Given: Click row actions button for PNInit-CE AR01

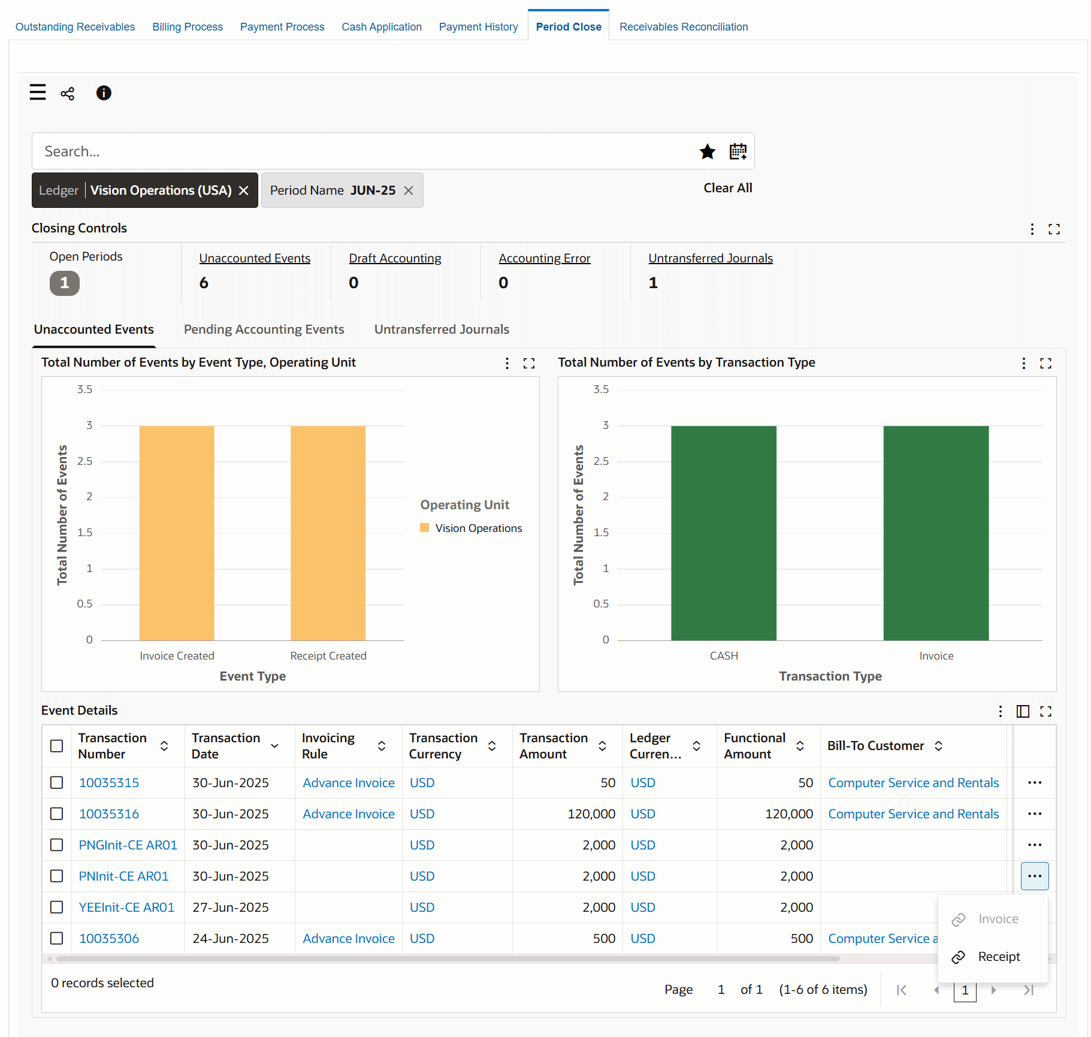Looking at the screenshot, I should tap(1035, 876).
